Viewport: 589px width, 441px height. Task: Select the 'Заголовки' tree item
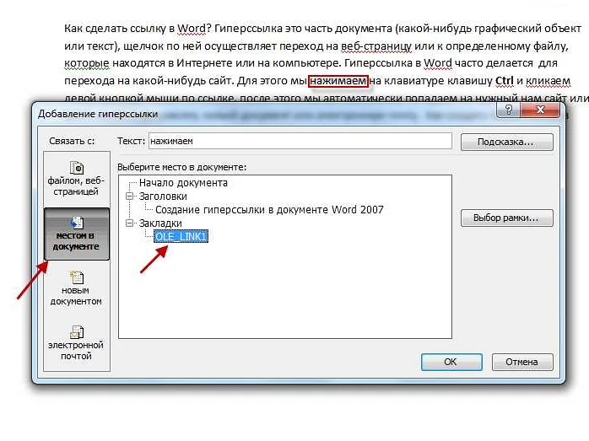(163, 196)
